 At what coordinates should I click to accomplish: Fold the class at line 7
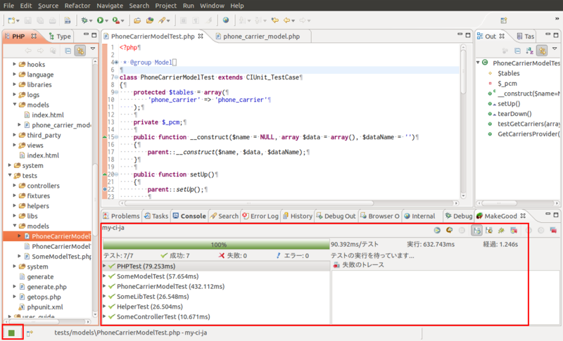pos(116,77)
